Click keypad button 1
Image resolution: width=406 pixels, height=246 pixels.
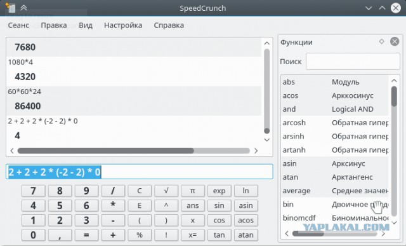pos(33,221)
